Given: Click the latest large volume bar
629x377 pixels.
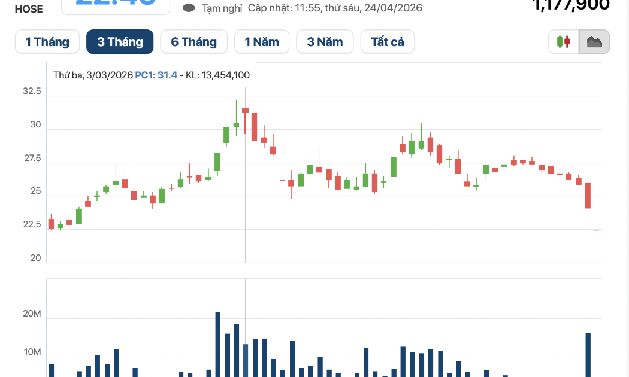Looking at the screenshot, I should coord(588,355).
